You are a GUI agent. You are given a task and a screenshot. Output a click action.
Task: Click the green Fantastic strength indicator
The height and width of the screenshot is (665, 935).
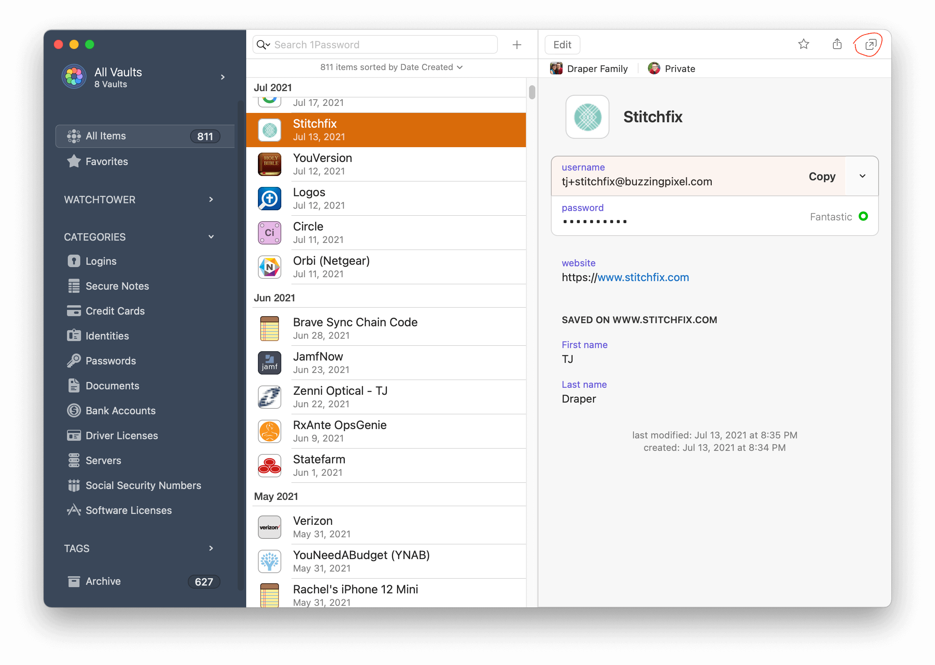[x=863, y=216]
